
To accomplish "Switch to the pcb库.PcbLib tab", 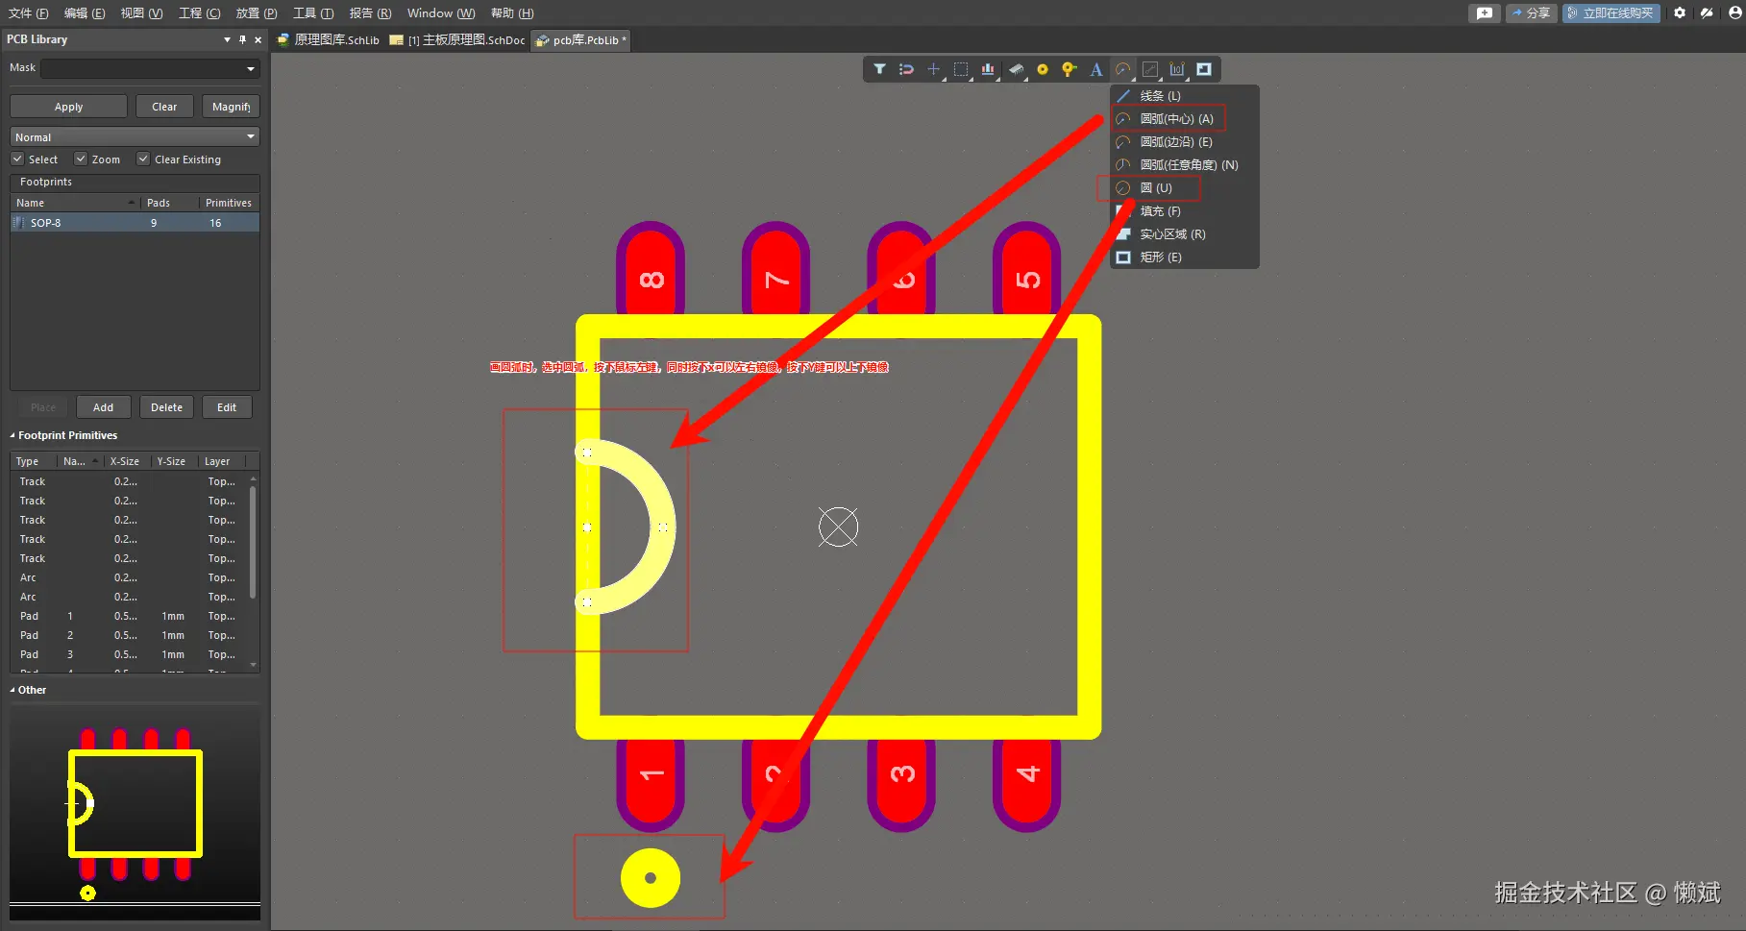I will [x=581, y=40].
